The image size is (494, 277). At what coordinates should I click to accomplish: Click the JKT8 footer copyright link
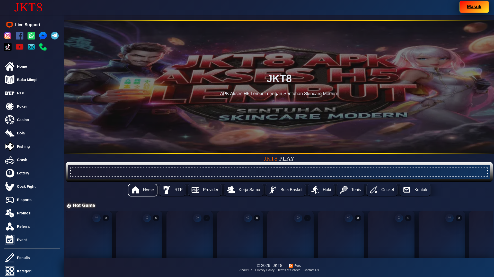(277, 266)
